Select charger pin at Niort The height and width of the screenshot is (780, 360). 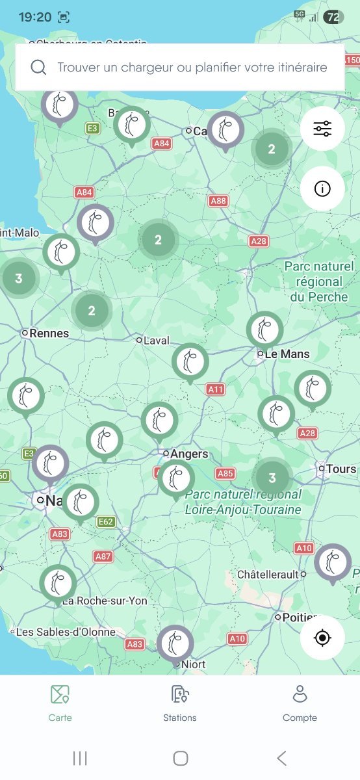175,645
